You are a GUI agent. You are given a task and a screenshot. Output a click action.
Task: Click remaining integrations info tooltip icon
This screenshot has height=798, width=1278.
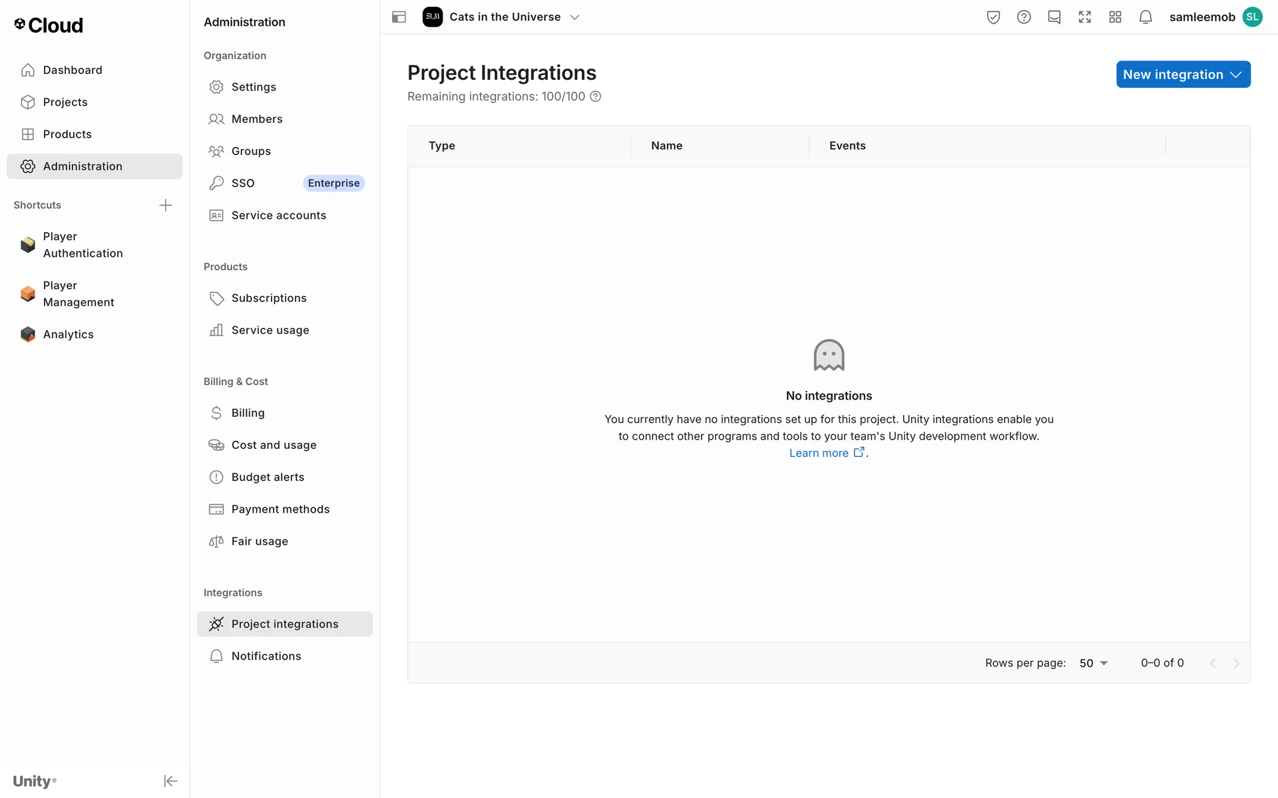click(596, 96)
